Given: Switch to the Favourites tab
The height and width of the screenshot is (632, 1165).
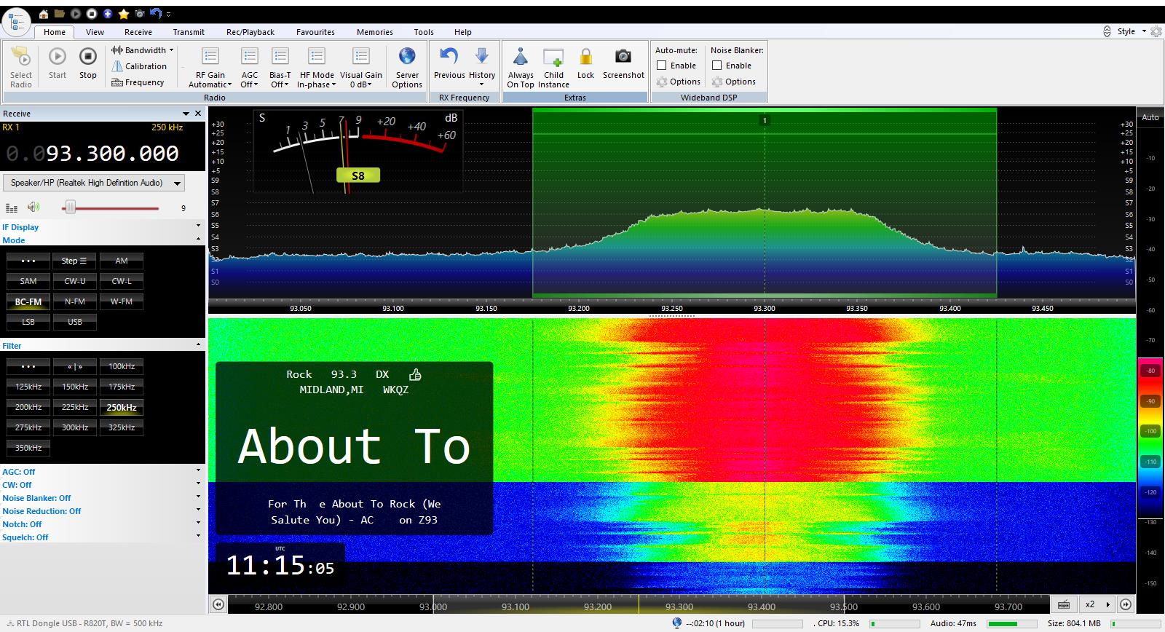Looking at the screenshot, I should 315,32.
